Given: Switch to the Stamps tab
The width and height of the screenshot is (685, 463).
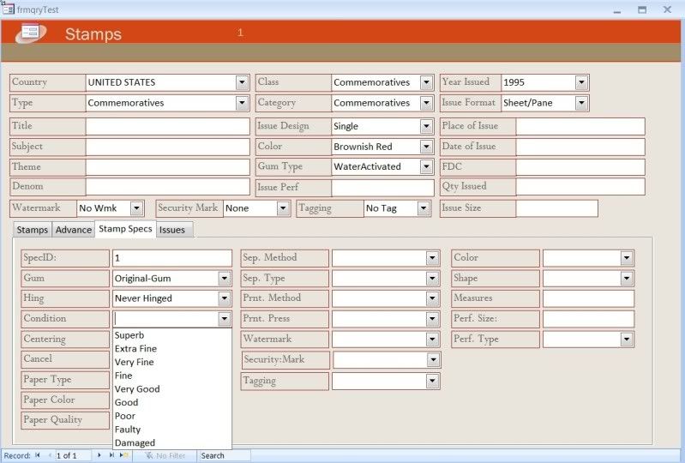Looking at the screenshot, I should 33,230.
